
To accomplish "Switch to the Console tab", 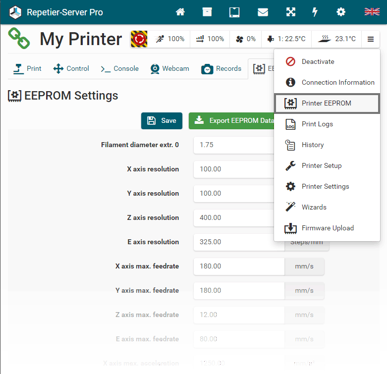I will click(120, 68).
